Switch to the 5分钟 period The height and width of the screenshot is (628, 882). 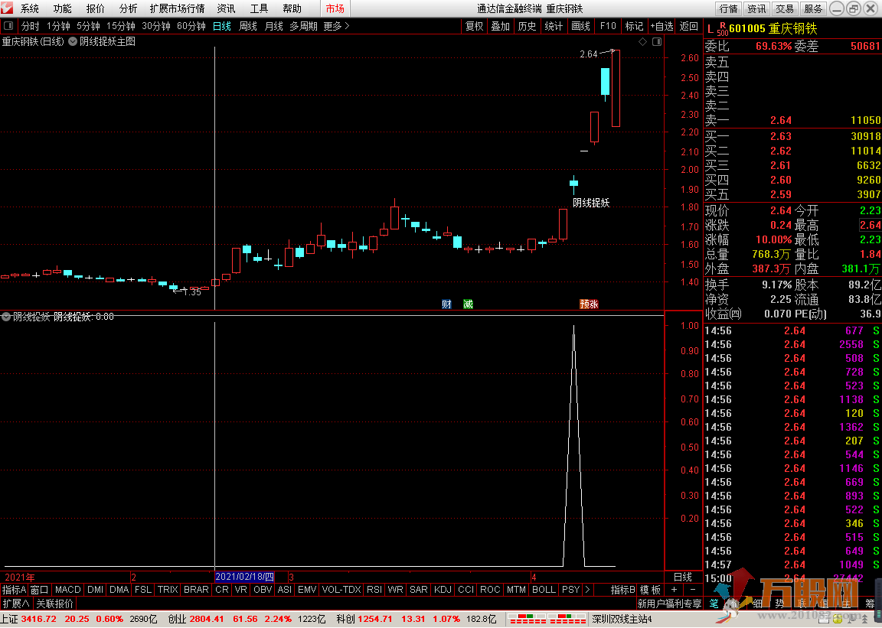[88, 26]
